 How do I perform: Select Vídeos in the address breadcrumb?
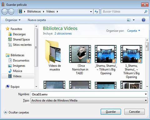[50, 12]
